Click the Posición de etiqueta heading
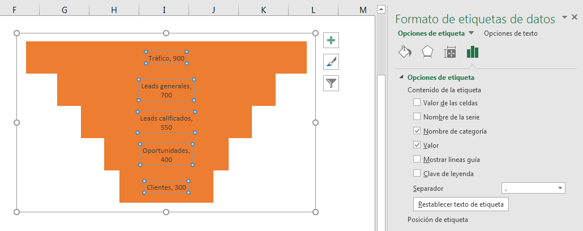 (x=438, y=220)
